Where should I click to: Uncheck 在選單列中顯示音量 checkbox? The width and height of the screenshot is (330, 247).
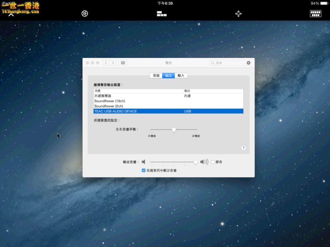click(144, 170)
